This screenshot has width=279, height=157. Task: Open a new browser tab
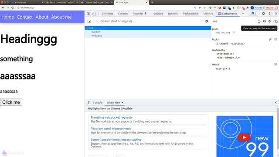click(152, 3)
